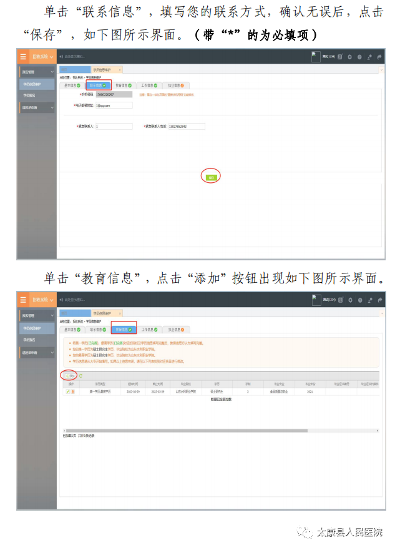Expand sidebar group below 学员报名, education-info screenshot
395x550 pixels.
[37, 353]
